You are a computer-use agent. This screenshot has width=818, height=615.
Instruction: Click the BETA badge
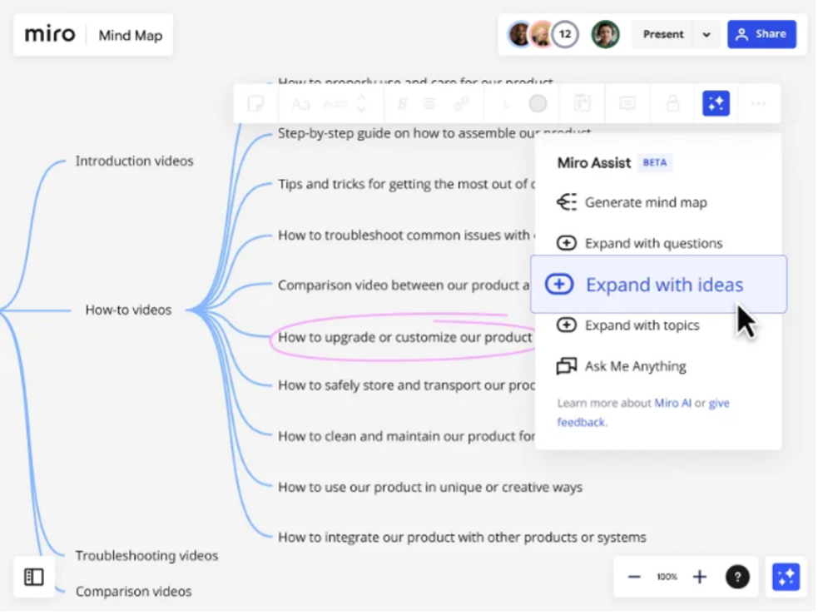(x=655, y=163)
